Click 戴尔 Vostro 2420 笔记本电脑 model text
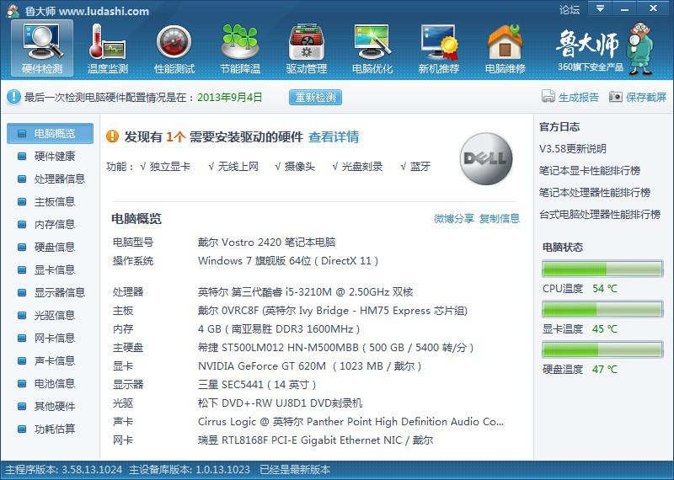The width and height of the screenshot is (674, 480). click(266, 243)
